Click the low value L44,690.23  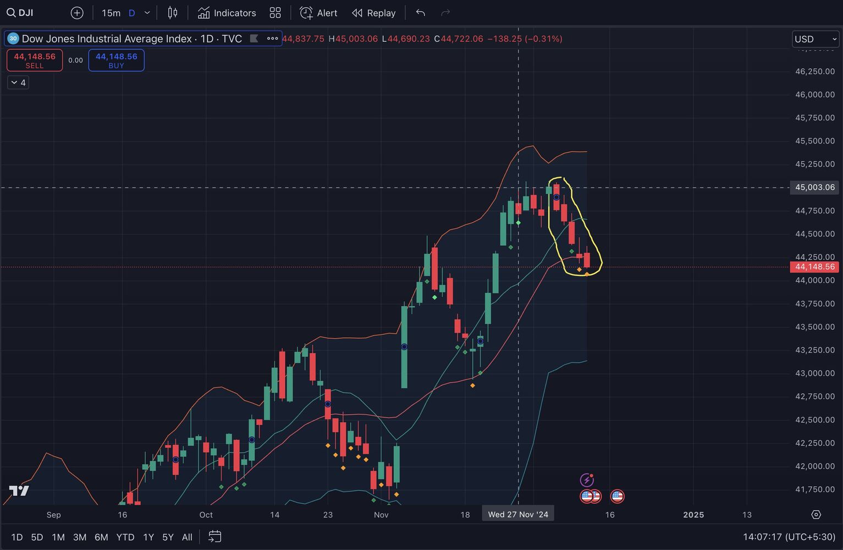point(406,38)
